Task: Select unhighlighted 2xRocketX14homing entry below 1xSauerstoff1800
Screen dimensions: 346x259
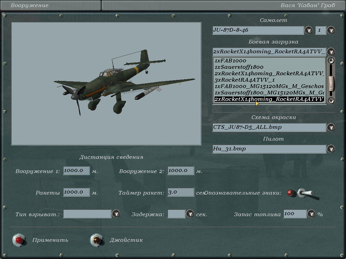Action: (269, 73)
